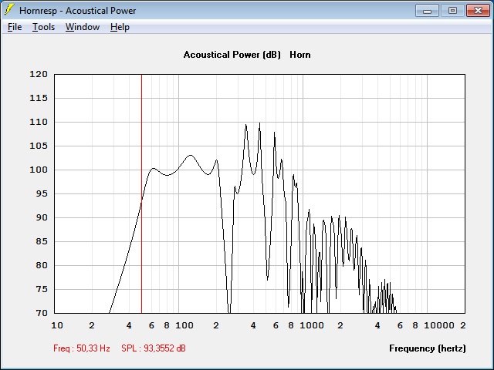Open the File menu

[15, 27]
